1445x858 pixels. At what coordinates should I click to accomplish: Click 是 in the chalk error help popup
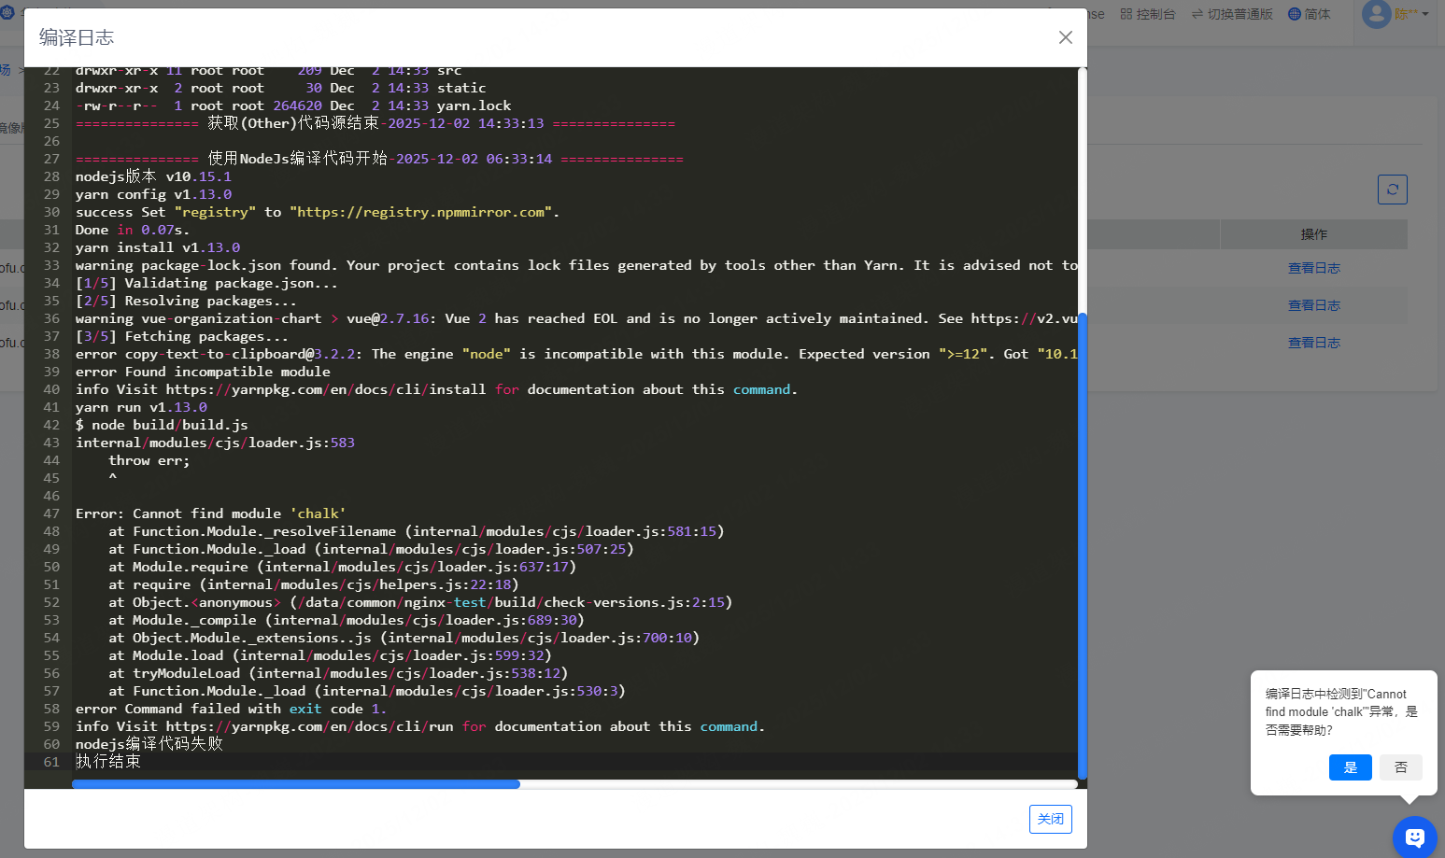point(1350,767)
